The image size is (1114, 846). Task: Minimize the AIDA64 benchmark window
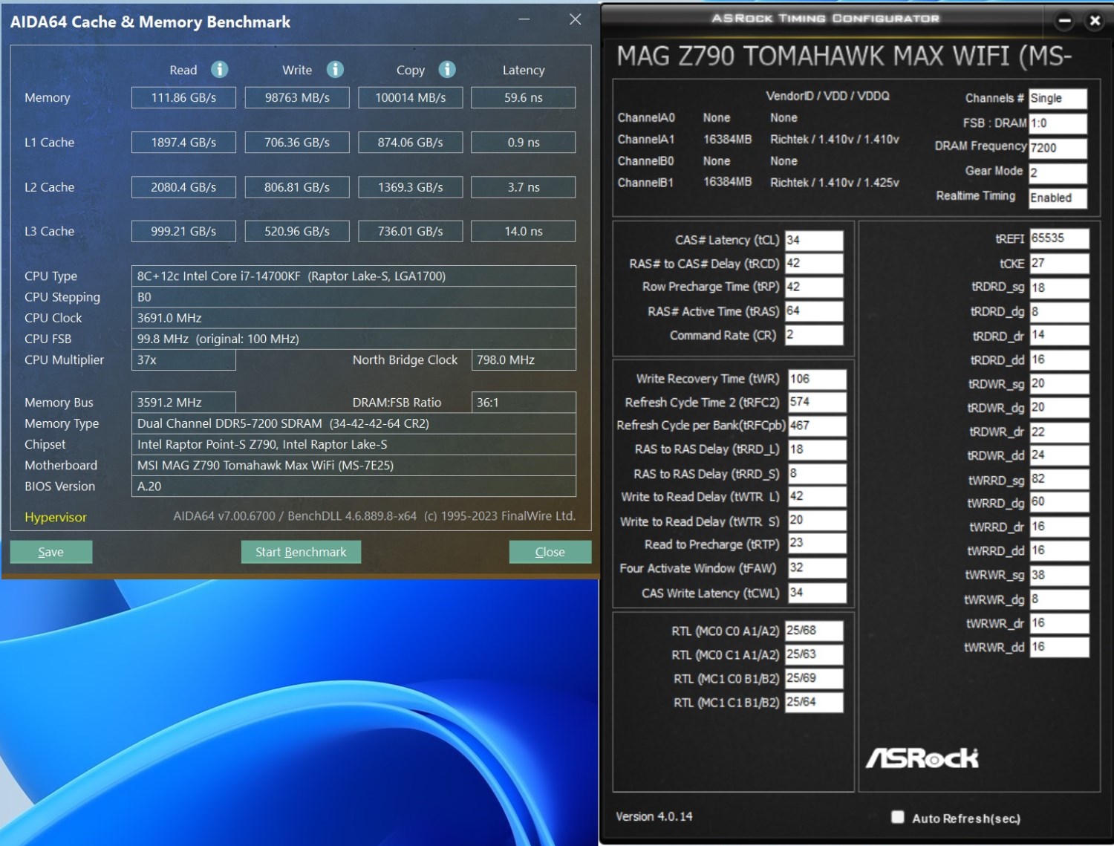click(524, 19)
